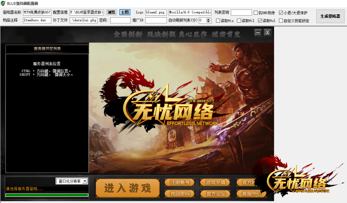Close the launcher preview window

267,33
